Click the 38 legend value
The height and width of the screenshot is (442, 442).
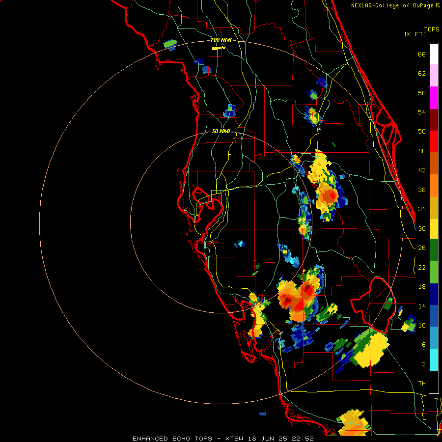point(422,190)
